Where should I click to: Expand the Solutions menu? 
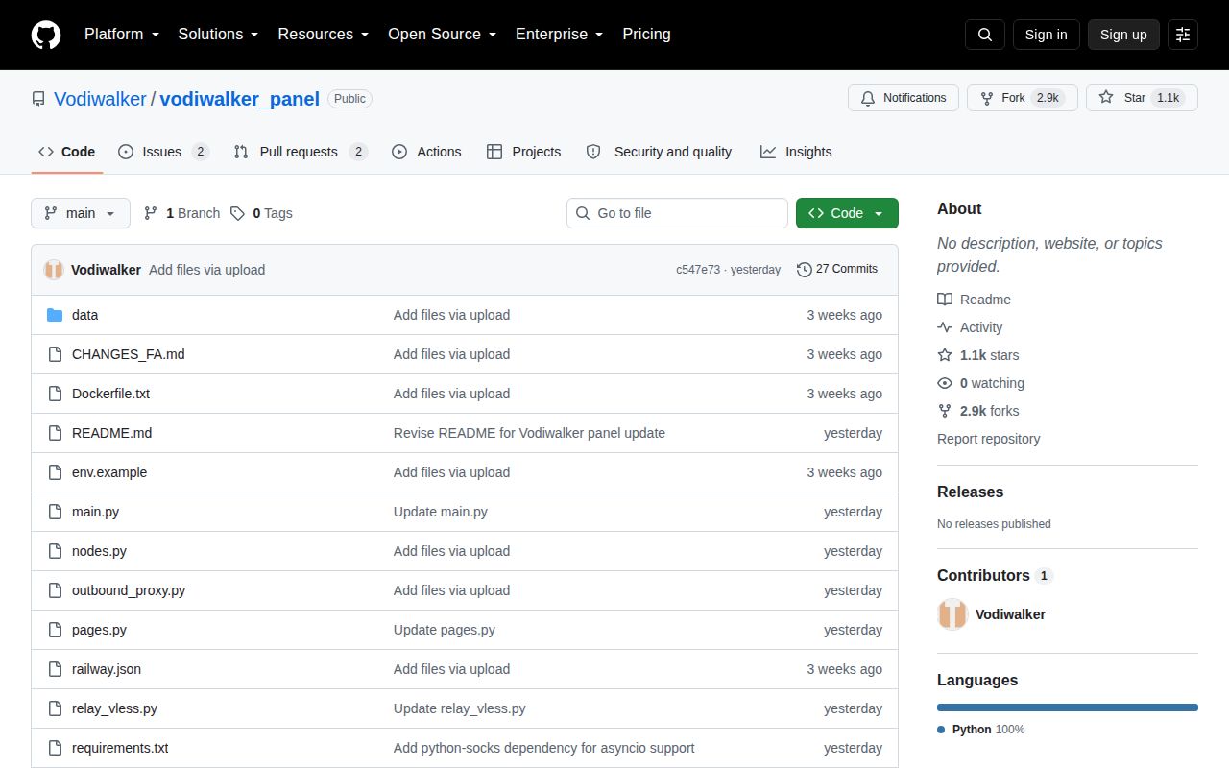(x=218, y=35)
